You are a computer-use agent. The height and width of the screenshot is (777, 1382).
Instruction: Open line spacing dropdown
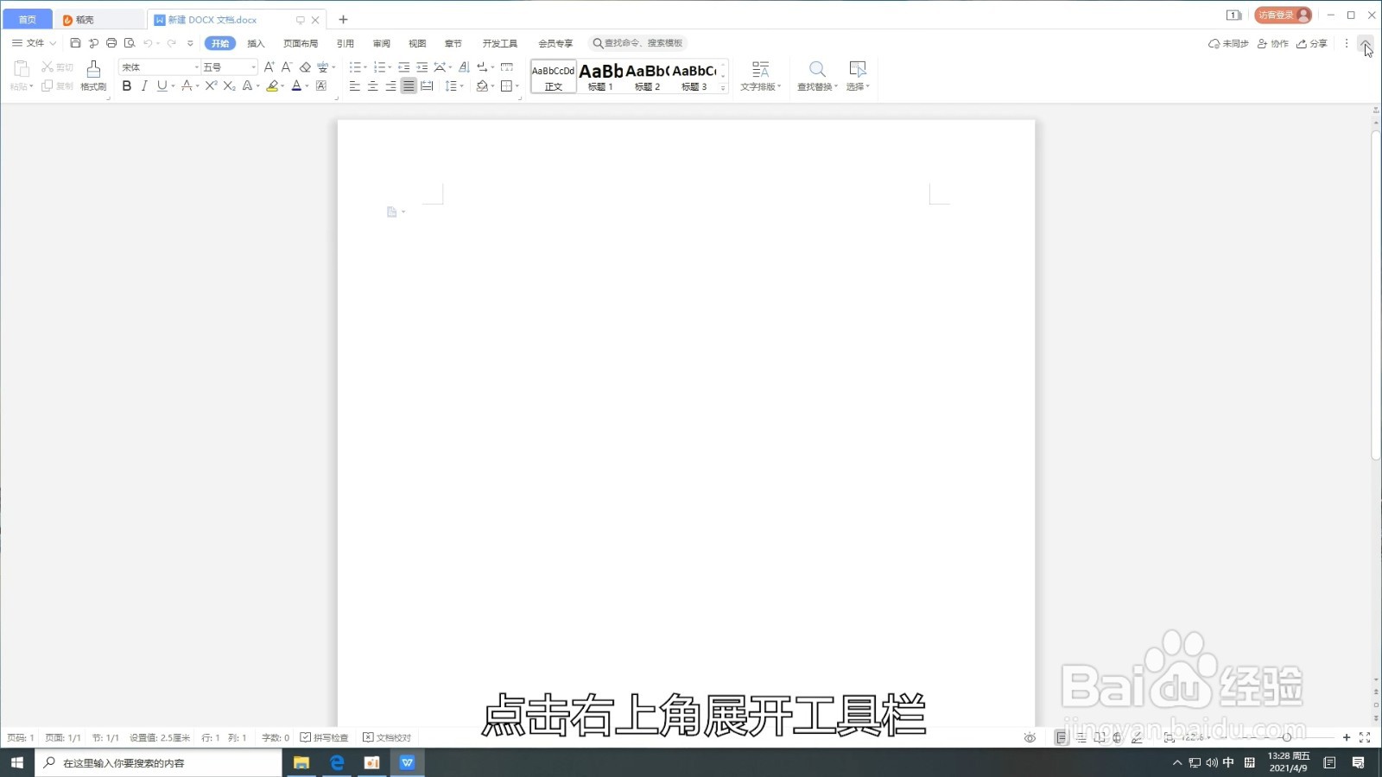(462, 85)
